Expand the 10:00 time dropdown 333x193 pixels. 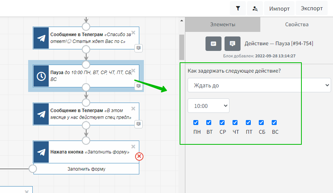pyautogui.click(x=209, y=106)
